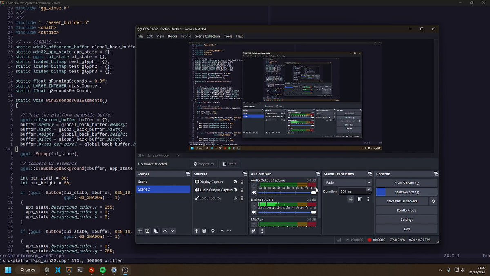This screenshot has width=490, height=276.
Task: Increase transition duration with up arrow
Action: click(x=369, y=189)
